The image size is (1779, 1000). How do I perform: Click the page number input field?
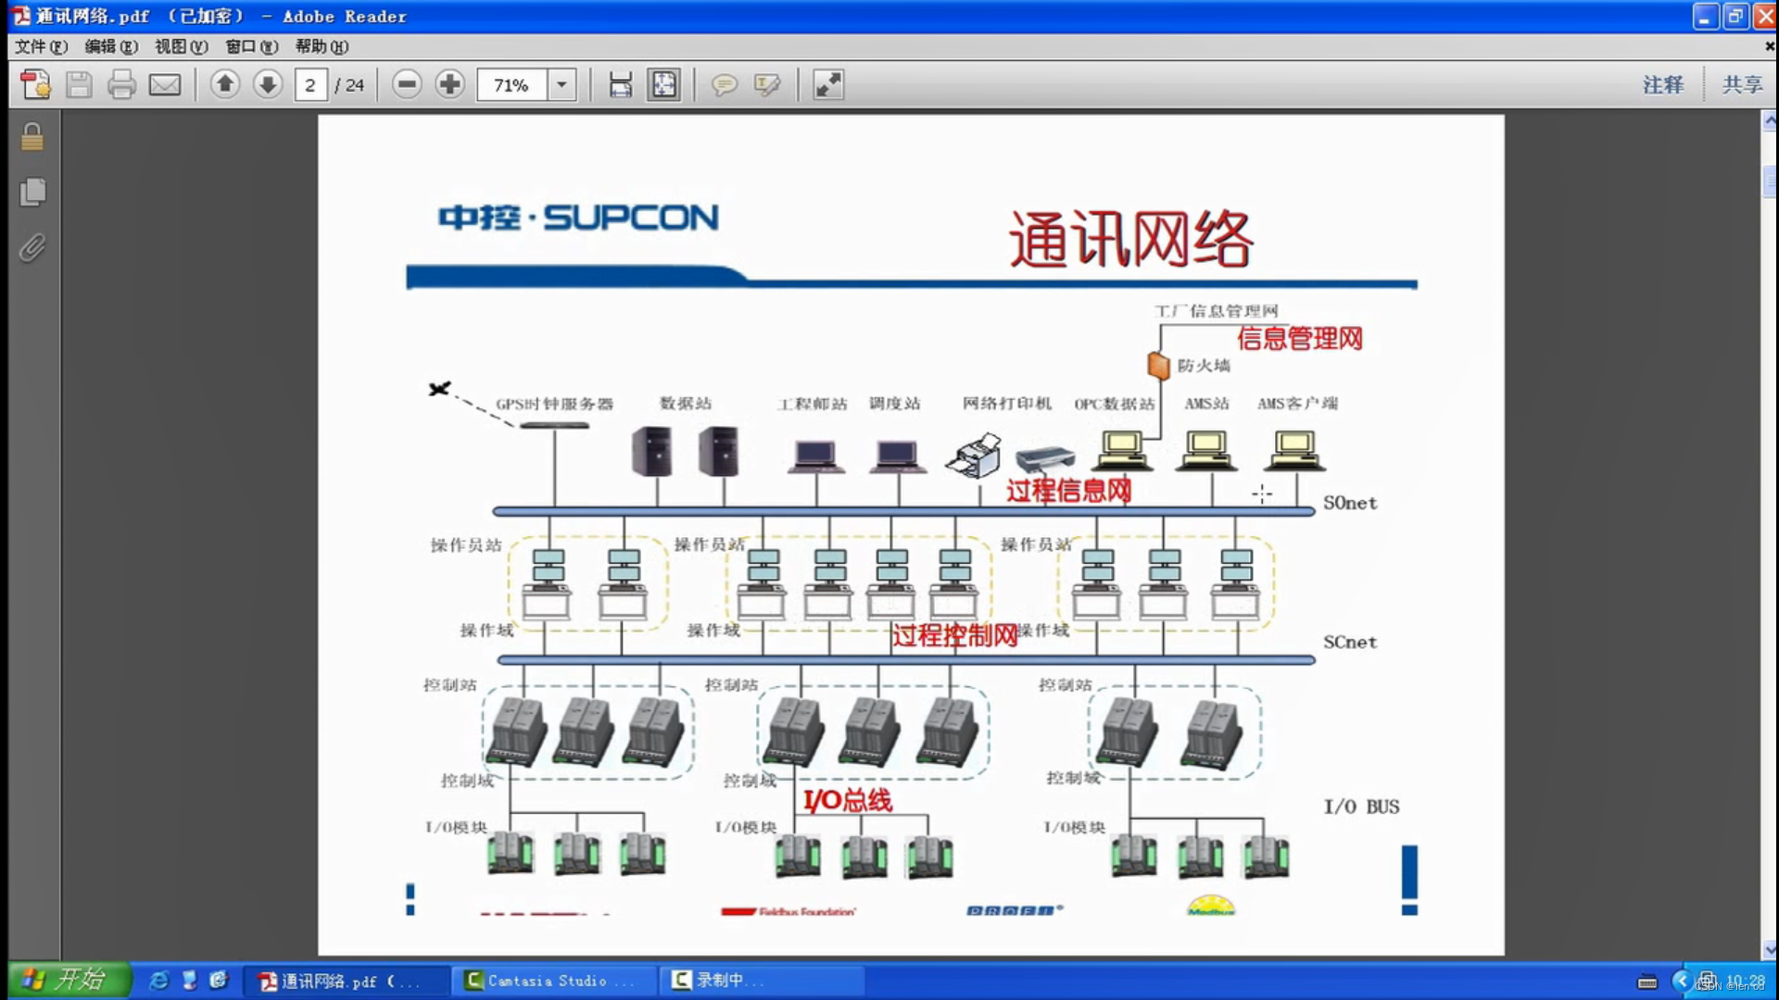tap(310, 85)
